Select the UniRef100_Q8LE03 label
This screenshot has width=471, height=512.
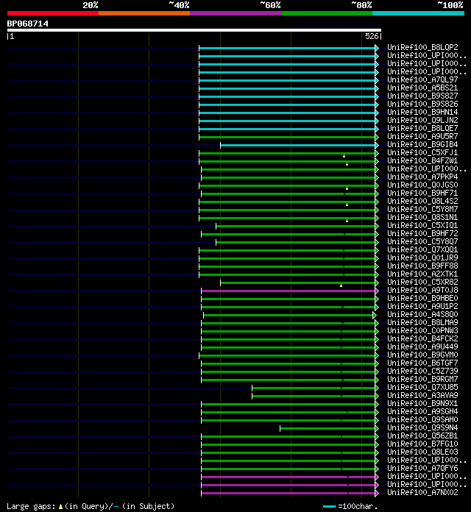pos(422,452)
